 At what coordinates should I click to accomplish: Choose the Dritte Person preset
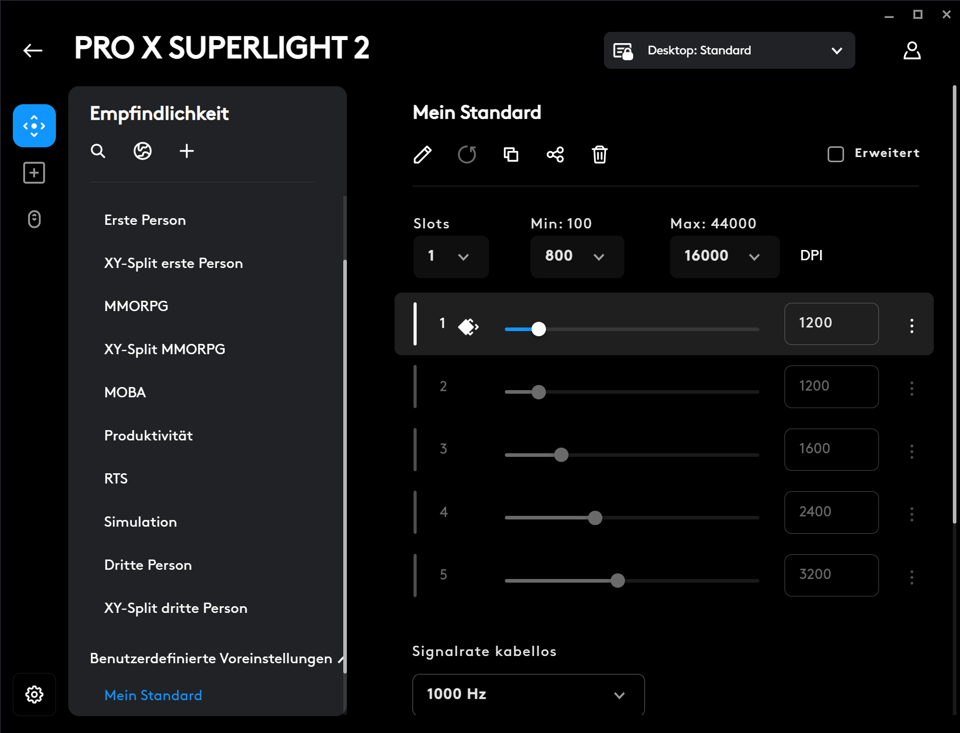coord(148,565)
